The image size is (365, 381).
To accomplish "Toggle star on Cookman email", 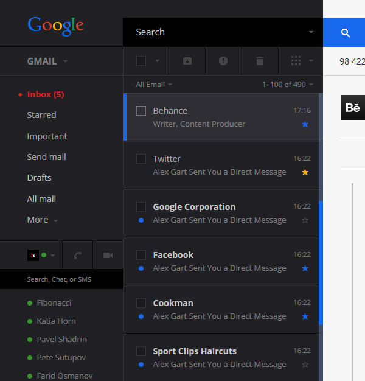I will coord(305,316).
